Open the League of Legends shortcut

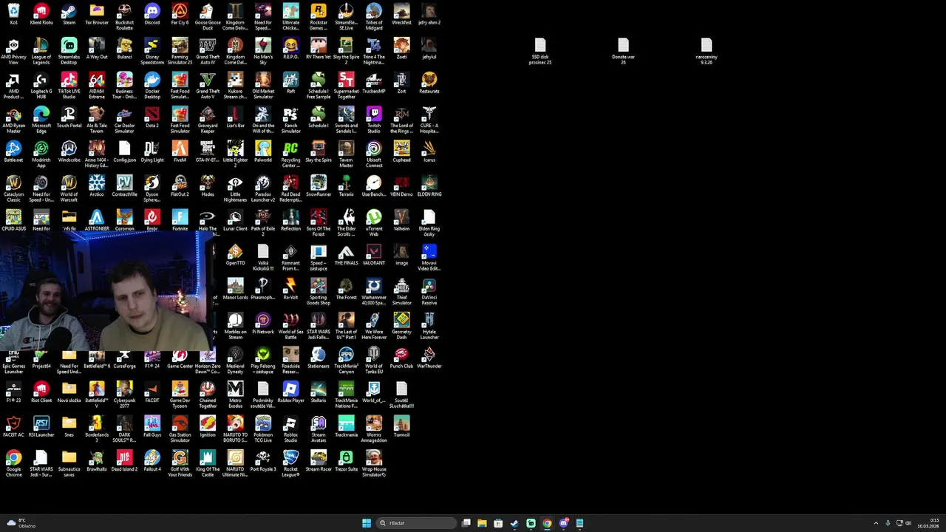(41, 51)
